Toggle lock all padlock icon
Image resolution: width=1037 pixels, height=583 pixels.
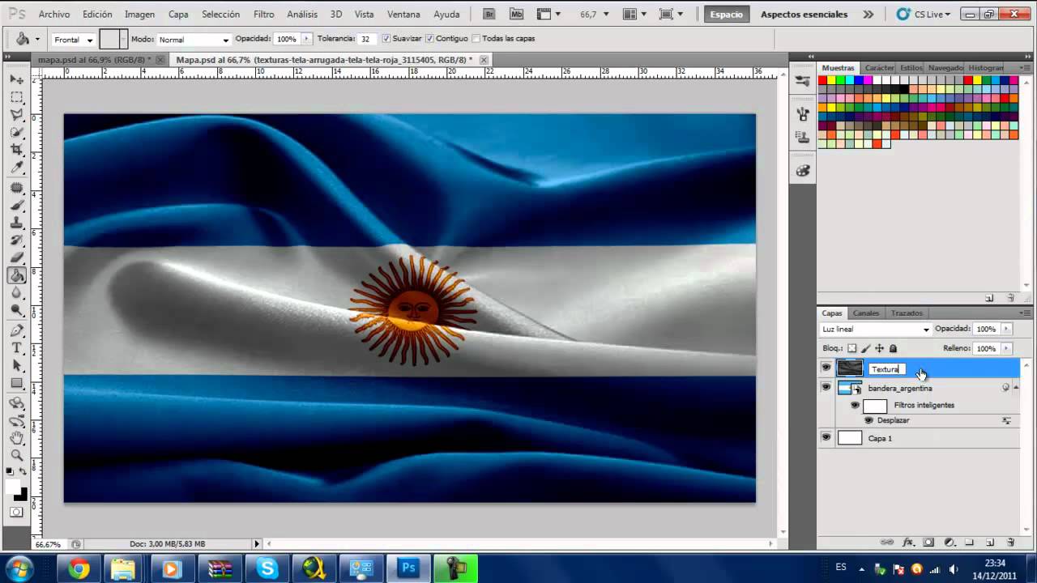(893, 348)
